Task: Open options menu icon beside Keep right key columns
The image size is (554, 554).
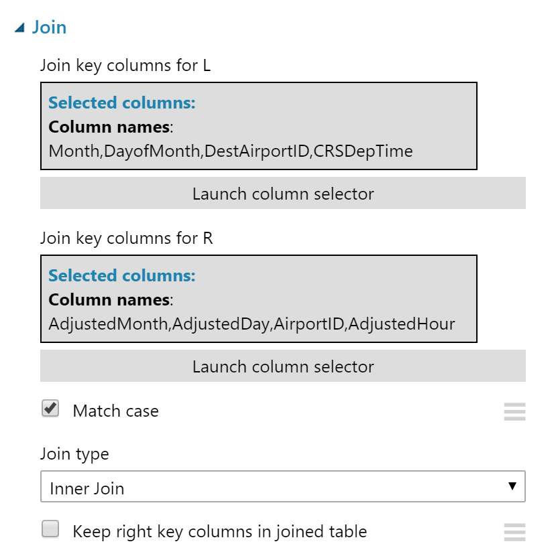Action: (x=514, y=532)
